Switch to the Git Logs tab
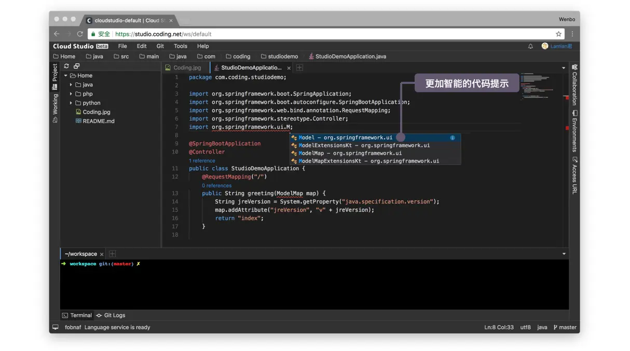The width and height of the screenshot is (630, 351). pos(111,315)
